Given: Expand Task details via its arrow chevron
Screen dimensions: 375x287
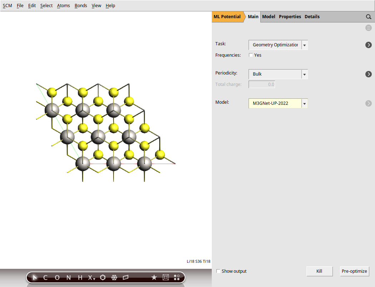Looking at the screenshot, I should (368, 45).
